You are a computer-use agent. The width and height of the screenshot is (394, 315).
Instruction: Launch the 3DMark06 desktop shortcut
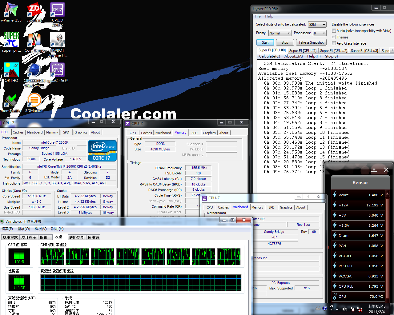(34, 102)
